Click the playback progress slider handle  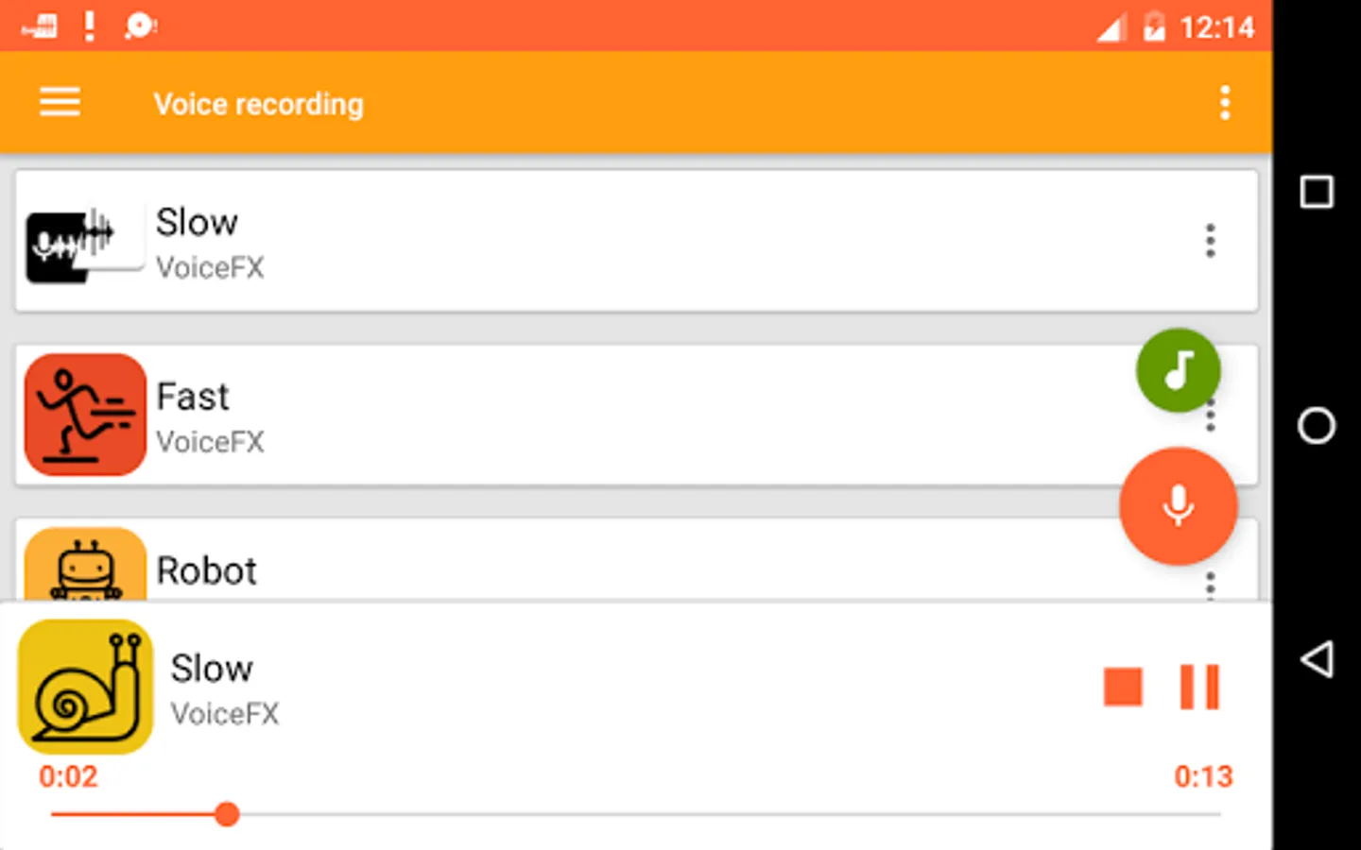point(227,814)
